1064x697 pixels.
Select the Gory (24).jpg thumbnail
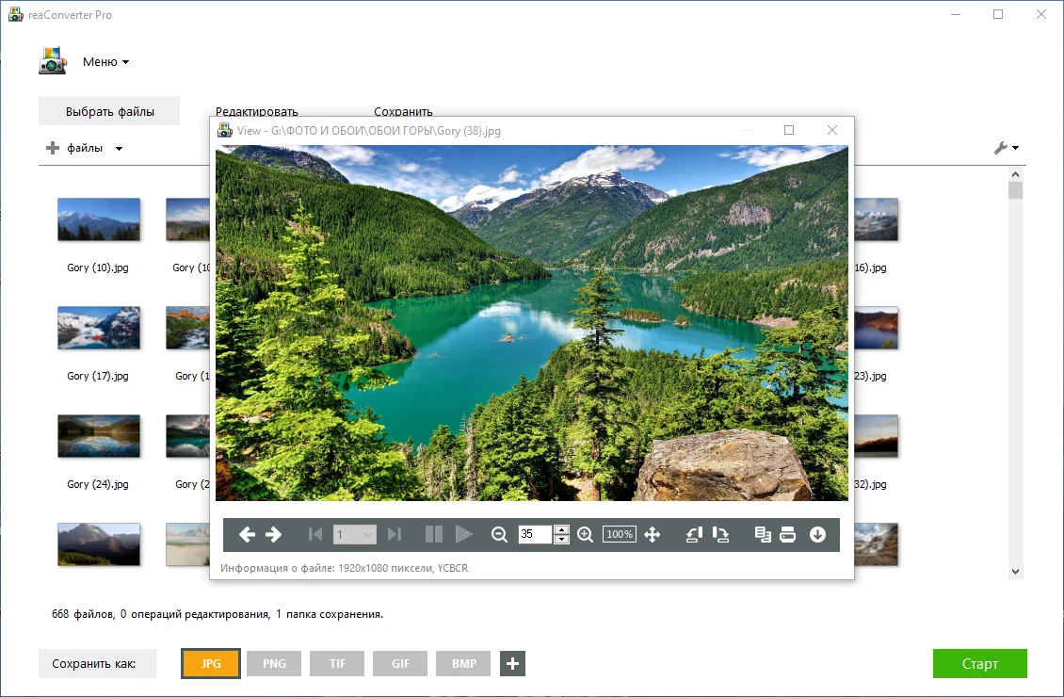pos(99,436)
